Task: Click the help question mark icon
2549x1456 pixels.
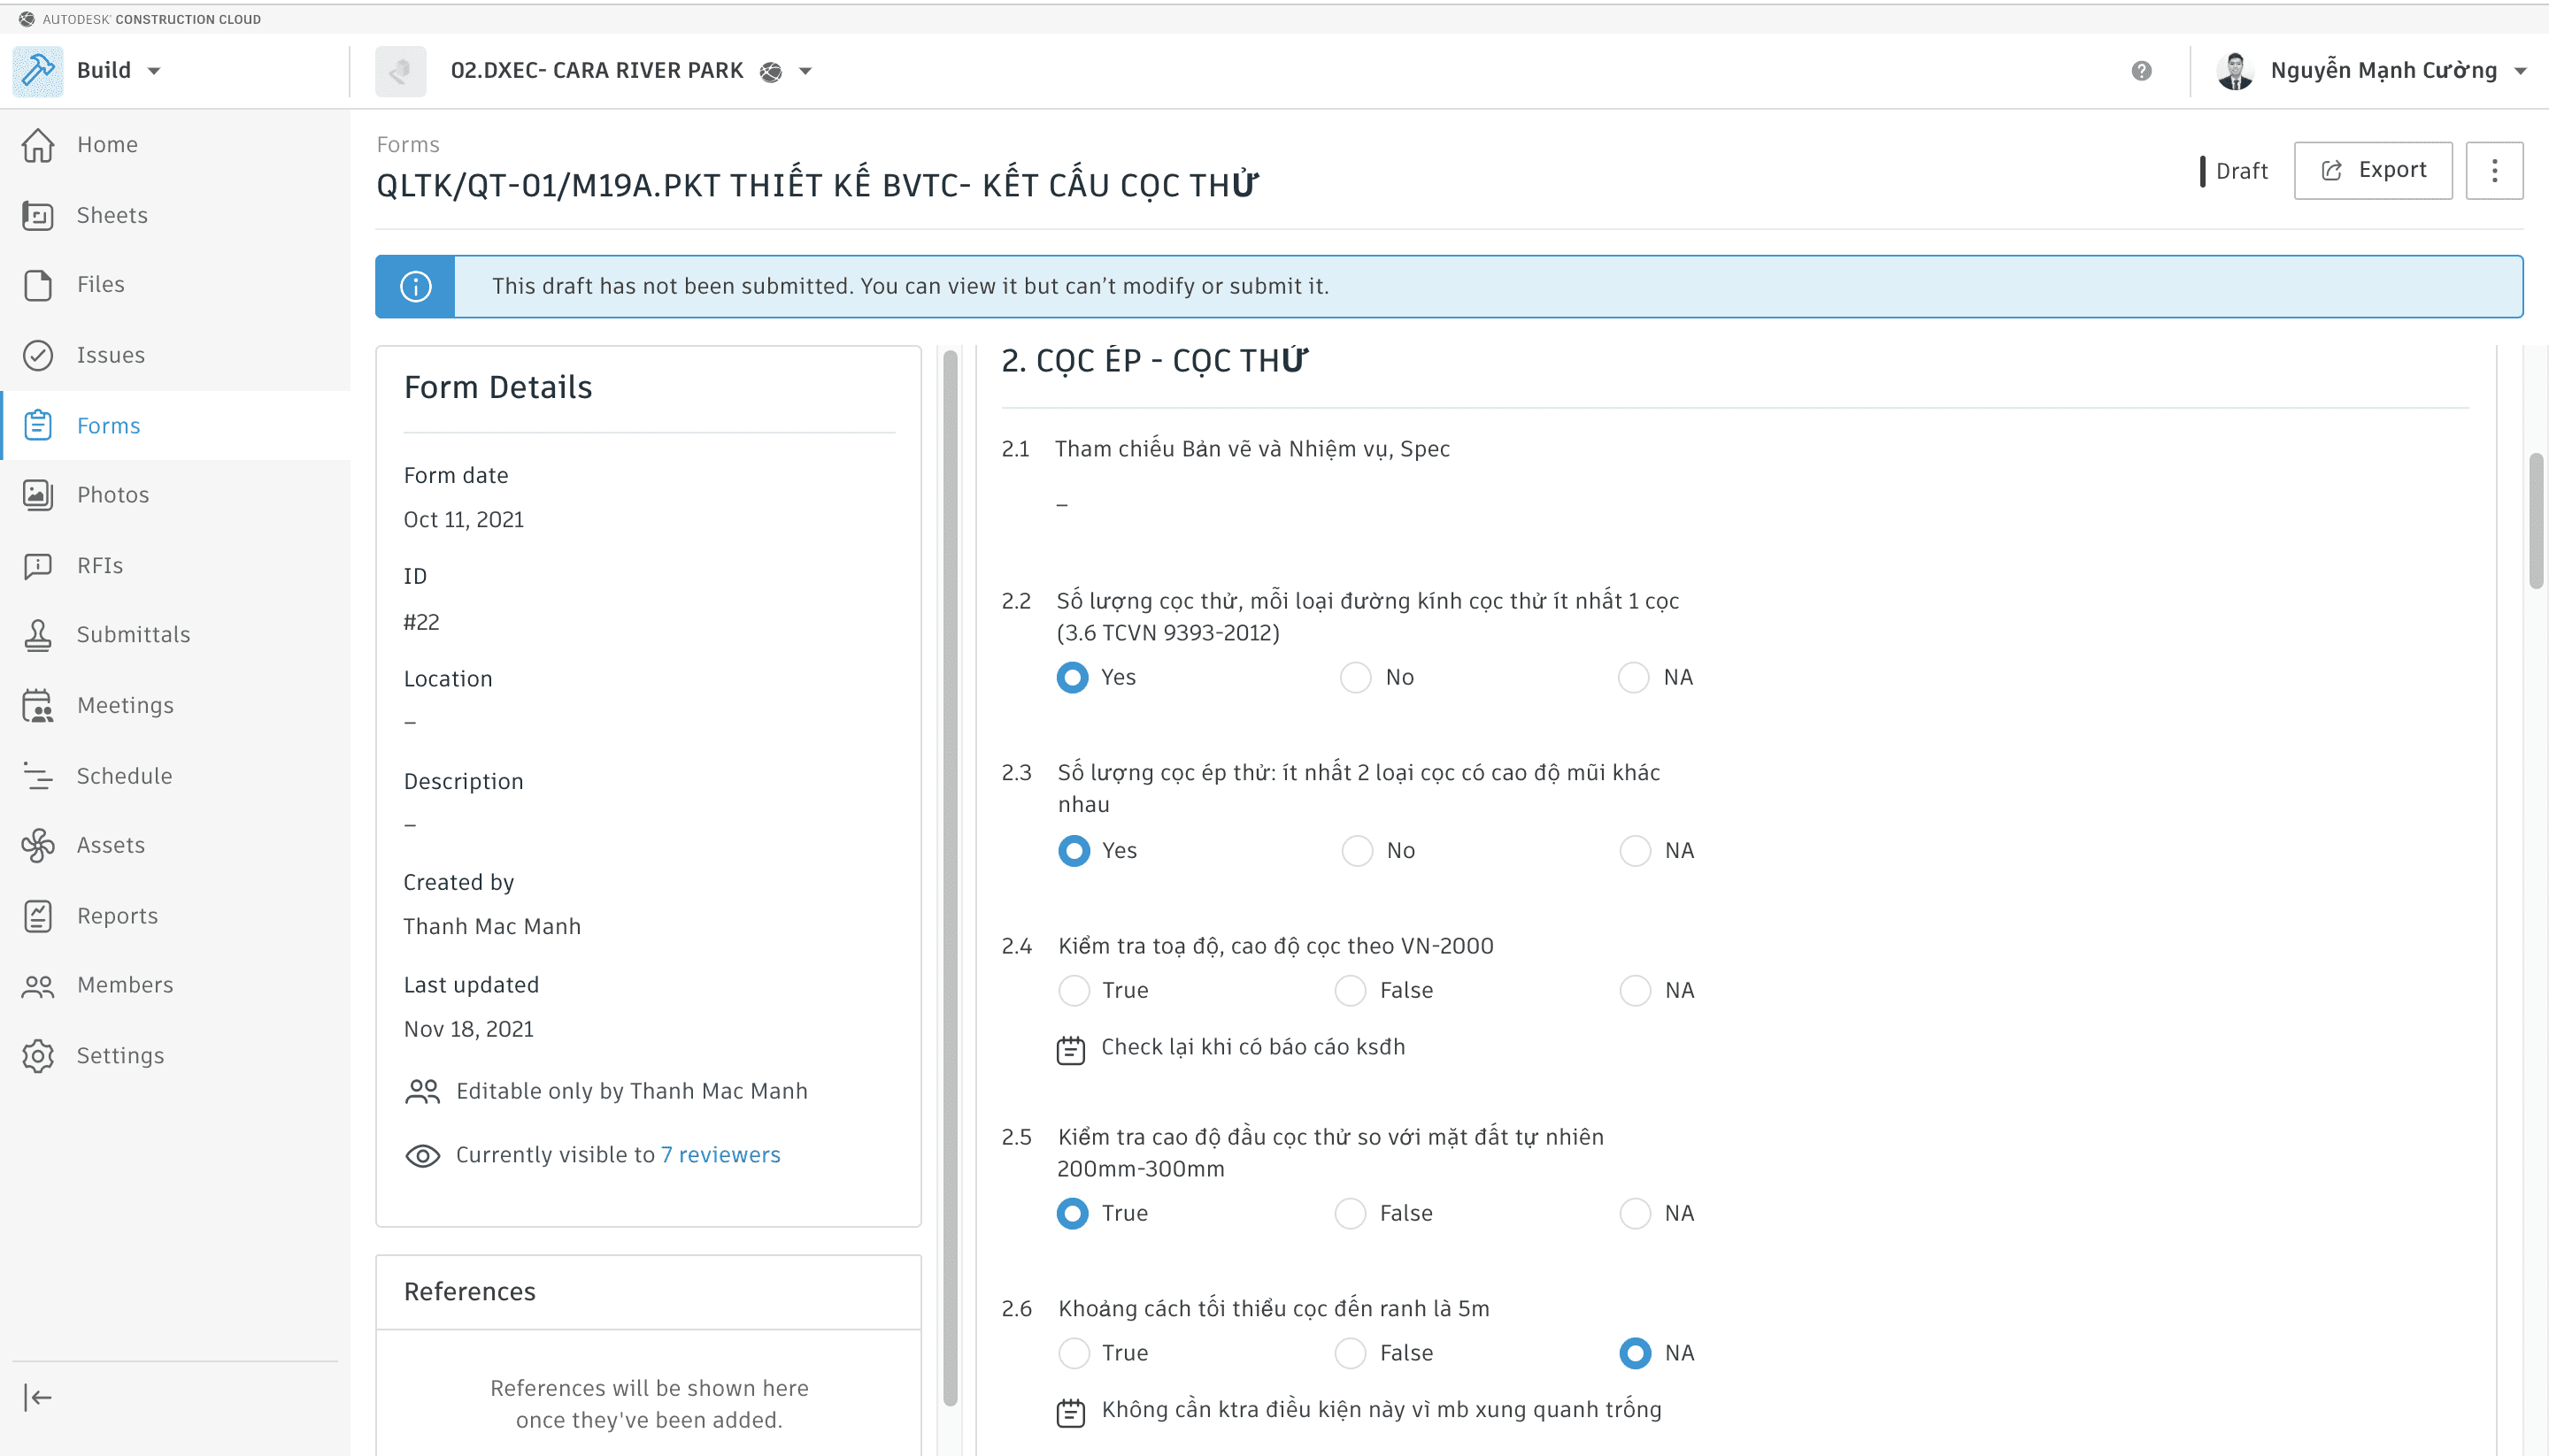Action: coord(2141,71)
